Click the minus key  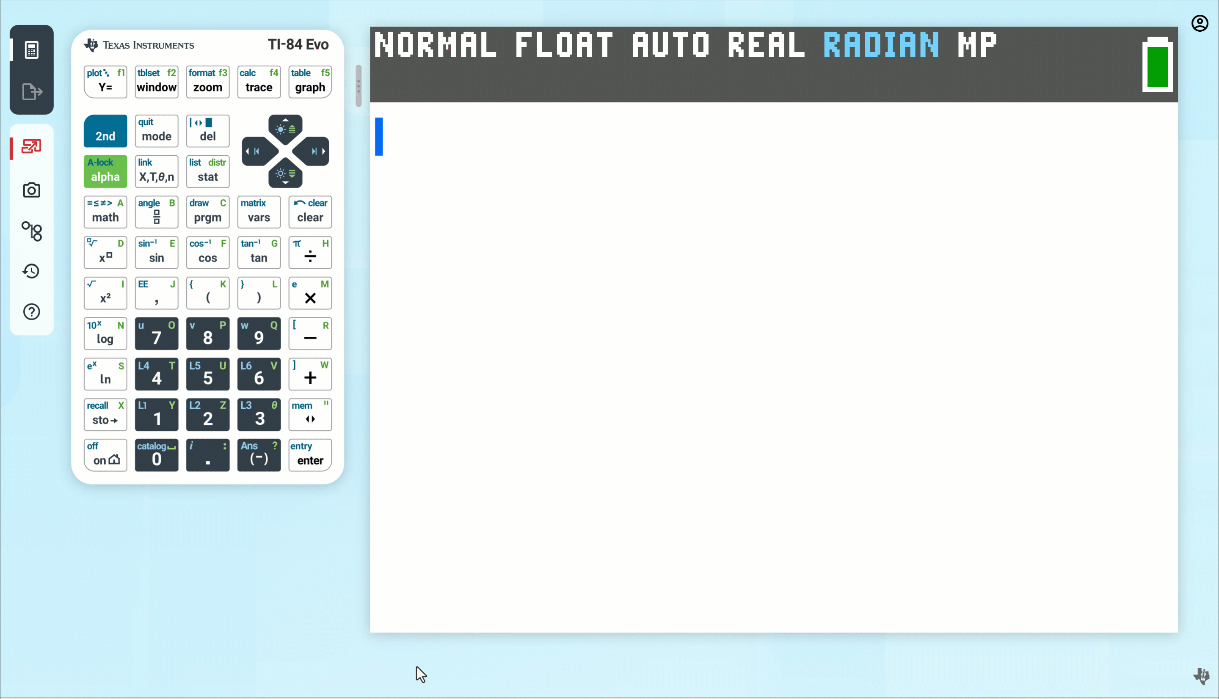[x=310, y=334]
